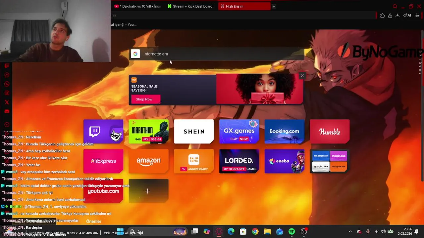Open Google Chrome from the taskbar

point(255,231)
